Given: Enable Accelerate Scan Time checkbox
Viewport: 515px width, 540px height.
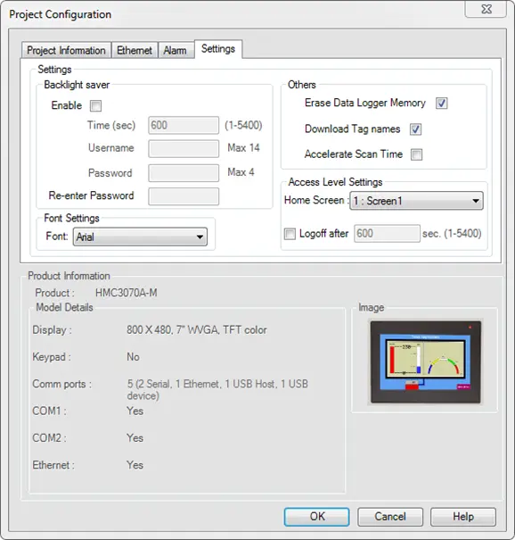Looking at the screenshot, I should pos(416,154).
